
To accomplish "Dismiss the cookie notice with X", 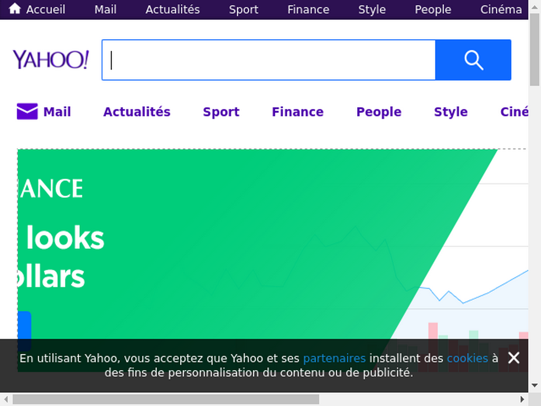I will click(x=514, y=358).
